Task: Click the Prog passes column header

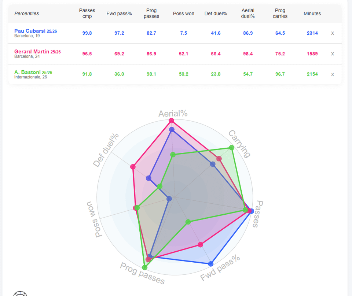Action: coord(151,14)
